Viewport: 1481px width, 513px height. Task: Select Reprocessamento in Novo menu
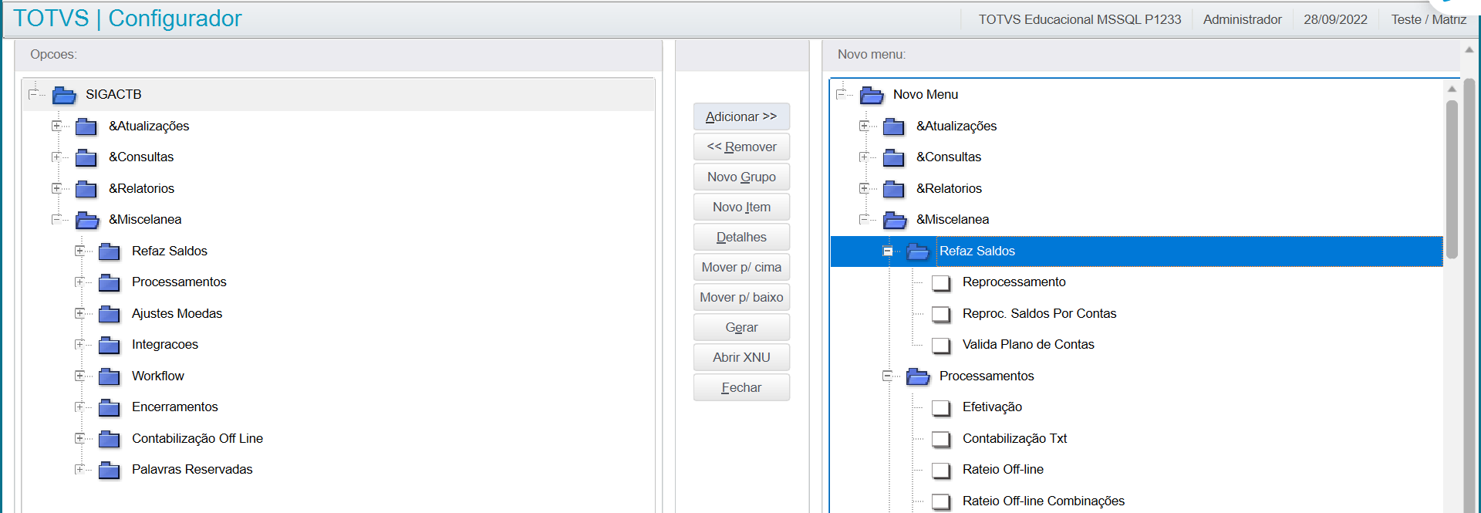point(1014,282)
